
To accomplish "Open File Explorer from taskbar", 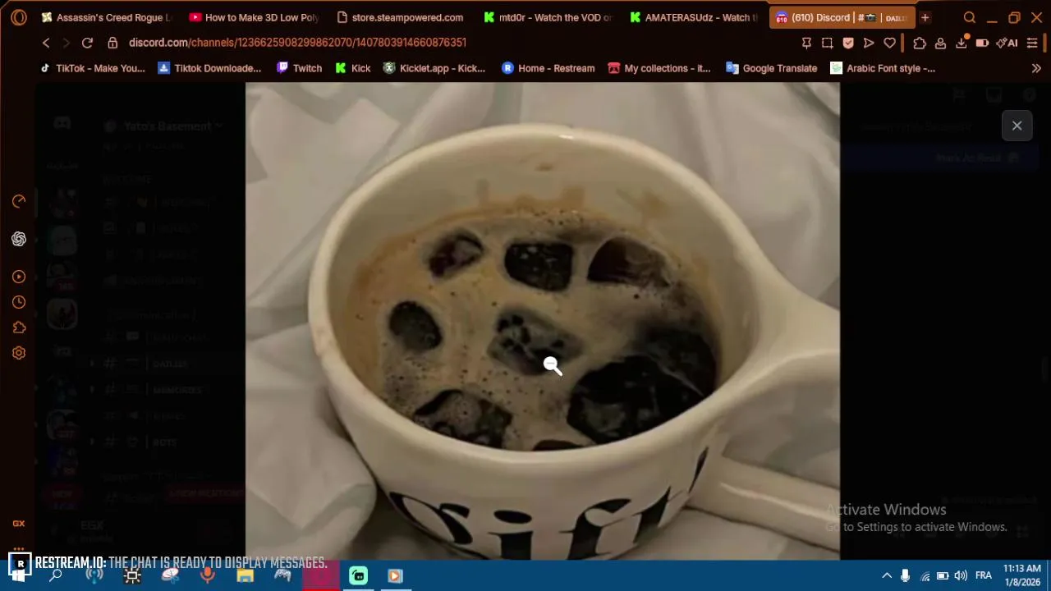I will point(245,575).
